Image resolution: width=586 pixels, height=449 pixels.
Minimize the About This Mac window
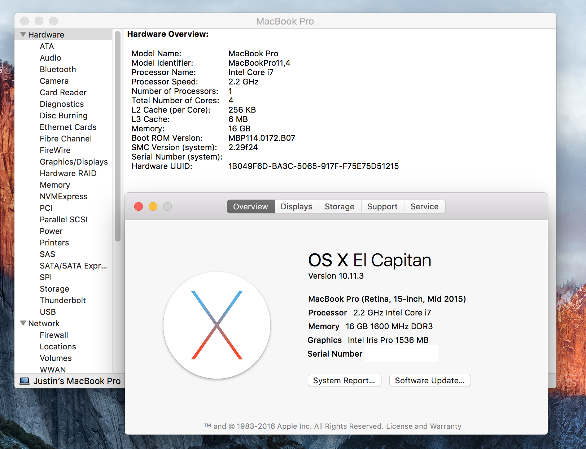153,206
